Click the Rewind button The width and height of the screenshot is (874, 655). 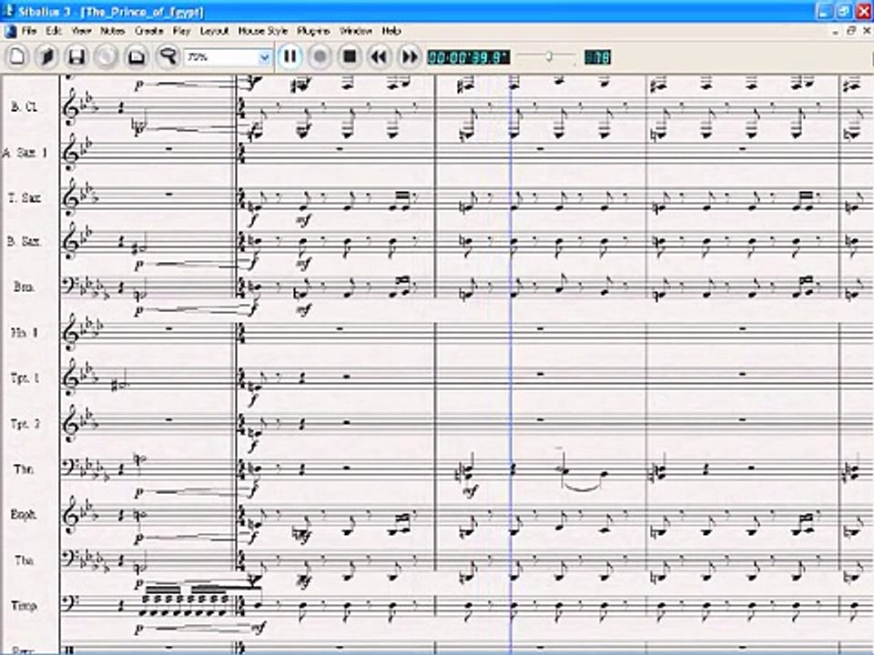(x=379, y=56)
